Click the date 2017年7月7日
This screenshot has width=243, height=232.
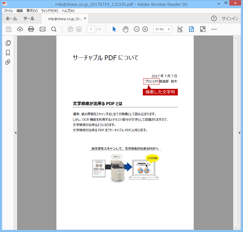[x=164, y=76]
